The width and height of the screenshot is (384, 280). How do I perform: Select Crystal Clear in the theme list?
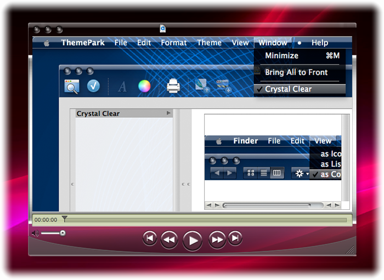click(x=124, y=113)
